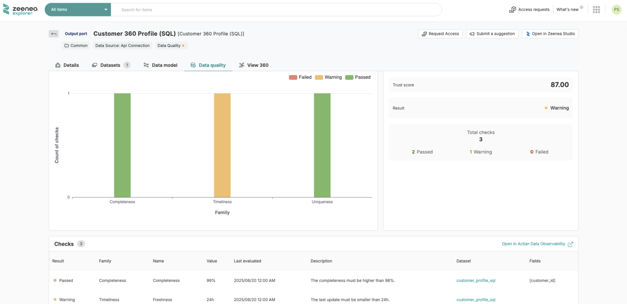
Task: Open the PS user avatar menu
Action: click(x=616, y=9)
